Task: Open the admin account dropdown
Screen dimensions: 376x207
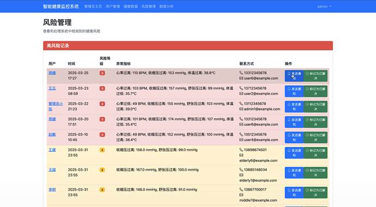Action: [x=324, y=7]
